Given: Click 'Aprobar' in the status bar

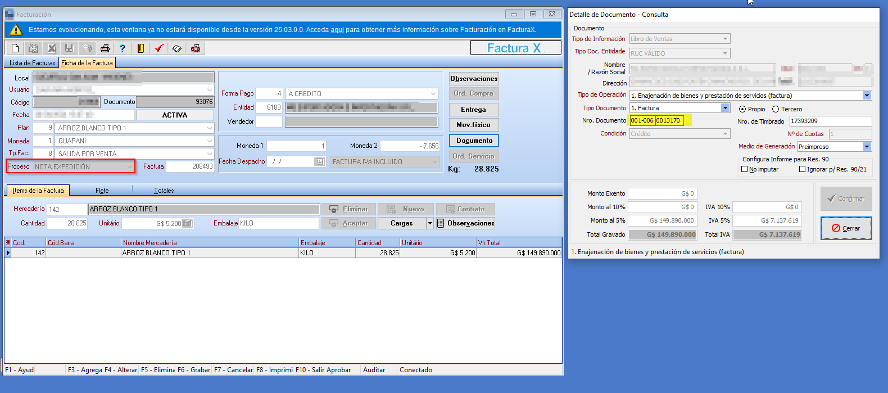Looking at the screenshot, I should click(x=338, y=370).
